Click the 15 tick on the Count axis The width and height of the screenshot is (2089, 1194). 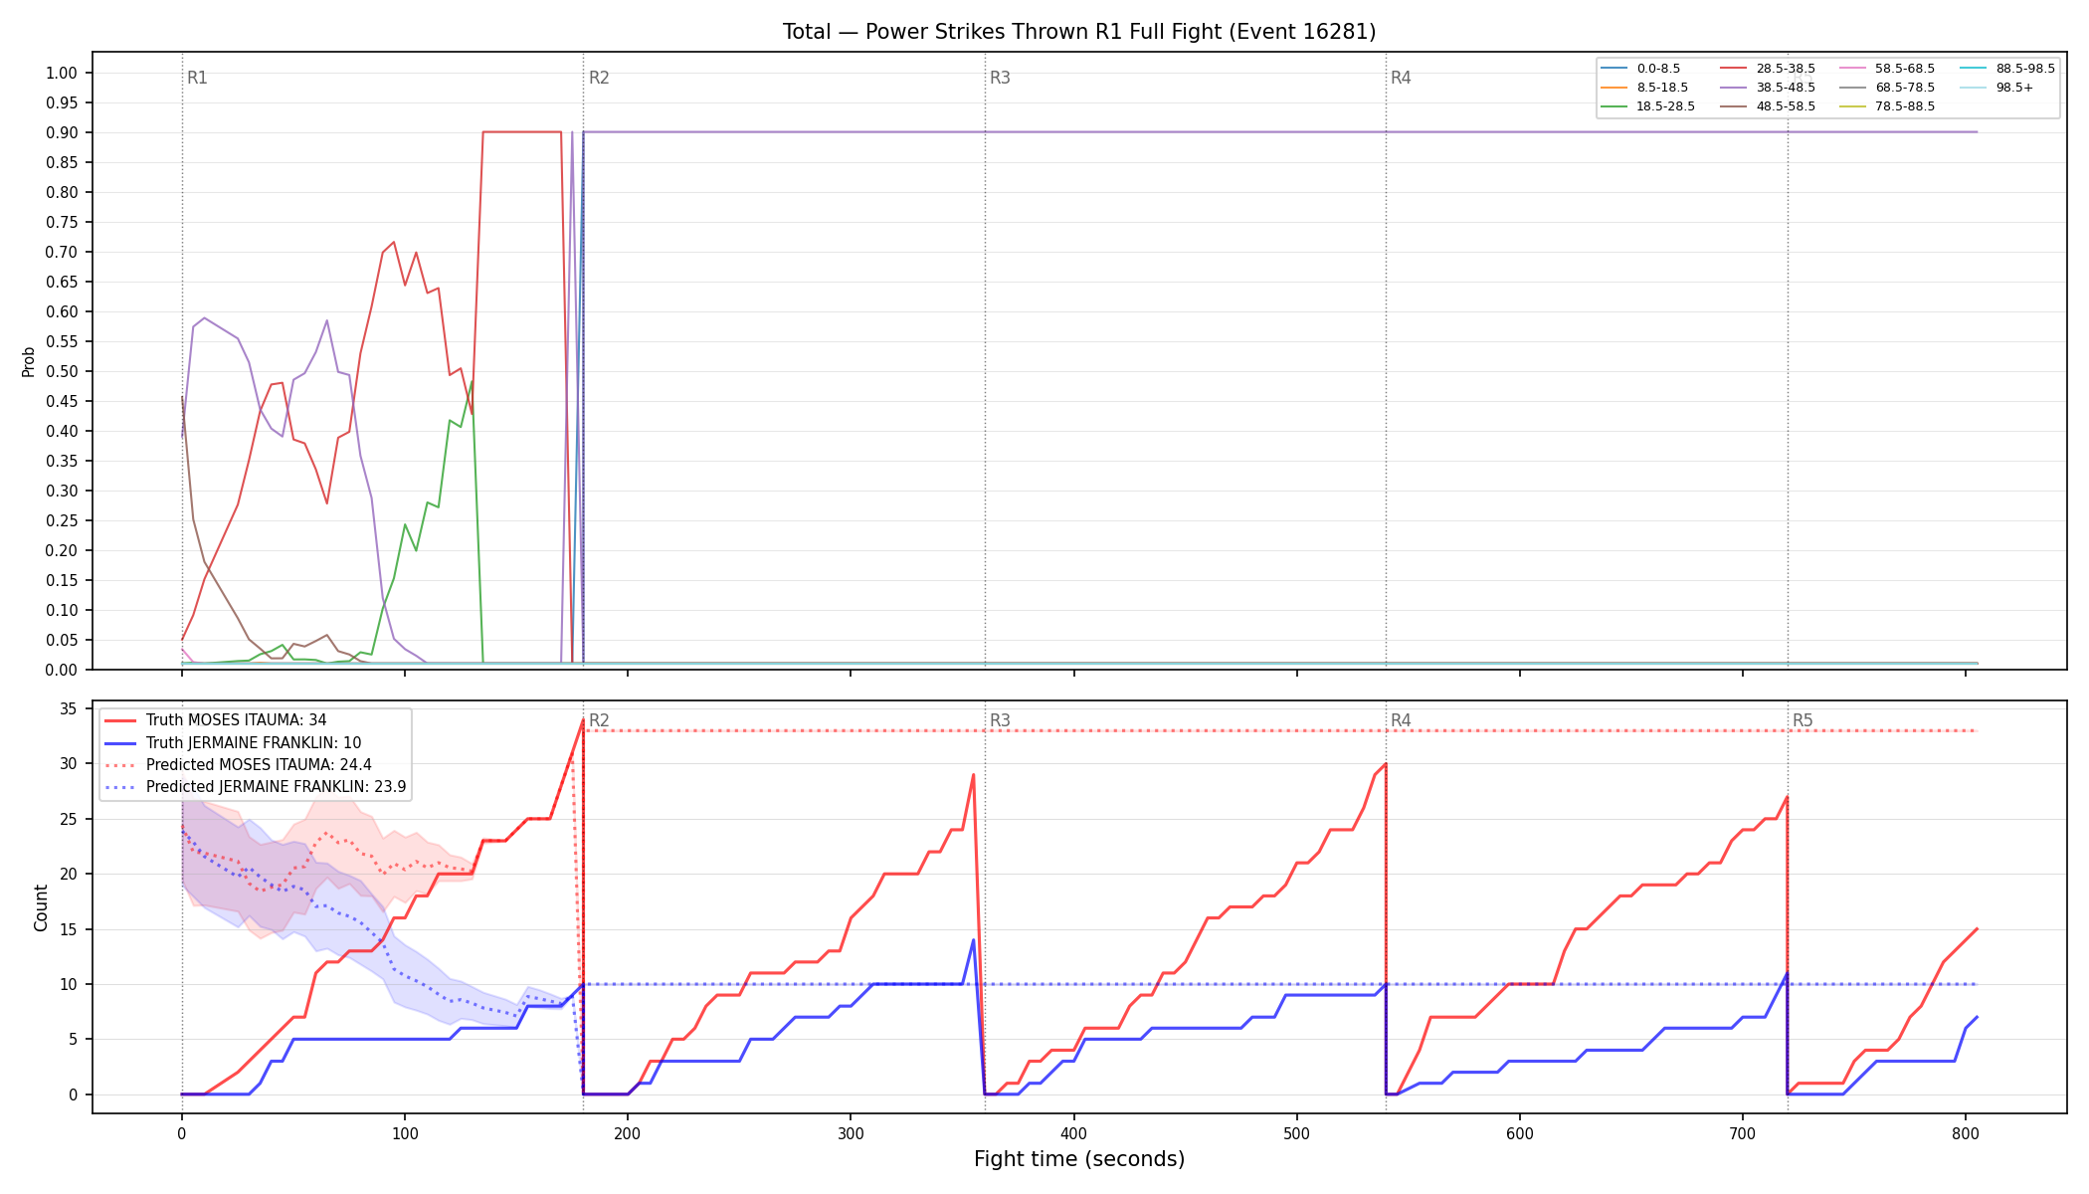pos(69,929)
